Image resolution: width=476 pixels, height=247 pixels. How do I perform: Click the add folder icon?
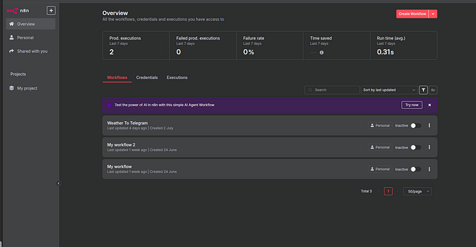[433, 90]
